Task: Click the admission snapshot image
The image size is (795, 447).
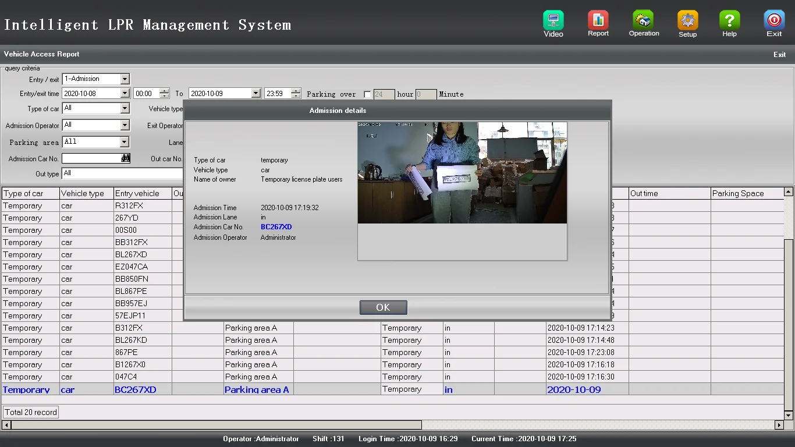Action: click(462, 173)
